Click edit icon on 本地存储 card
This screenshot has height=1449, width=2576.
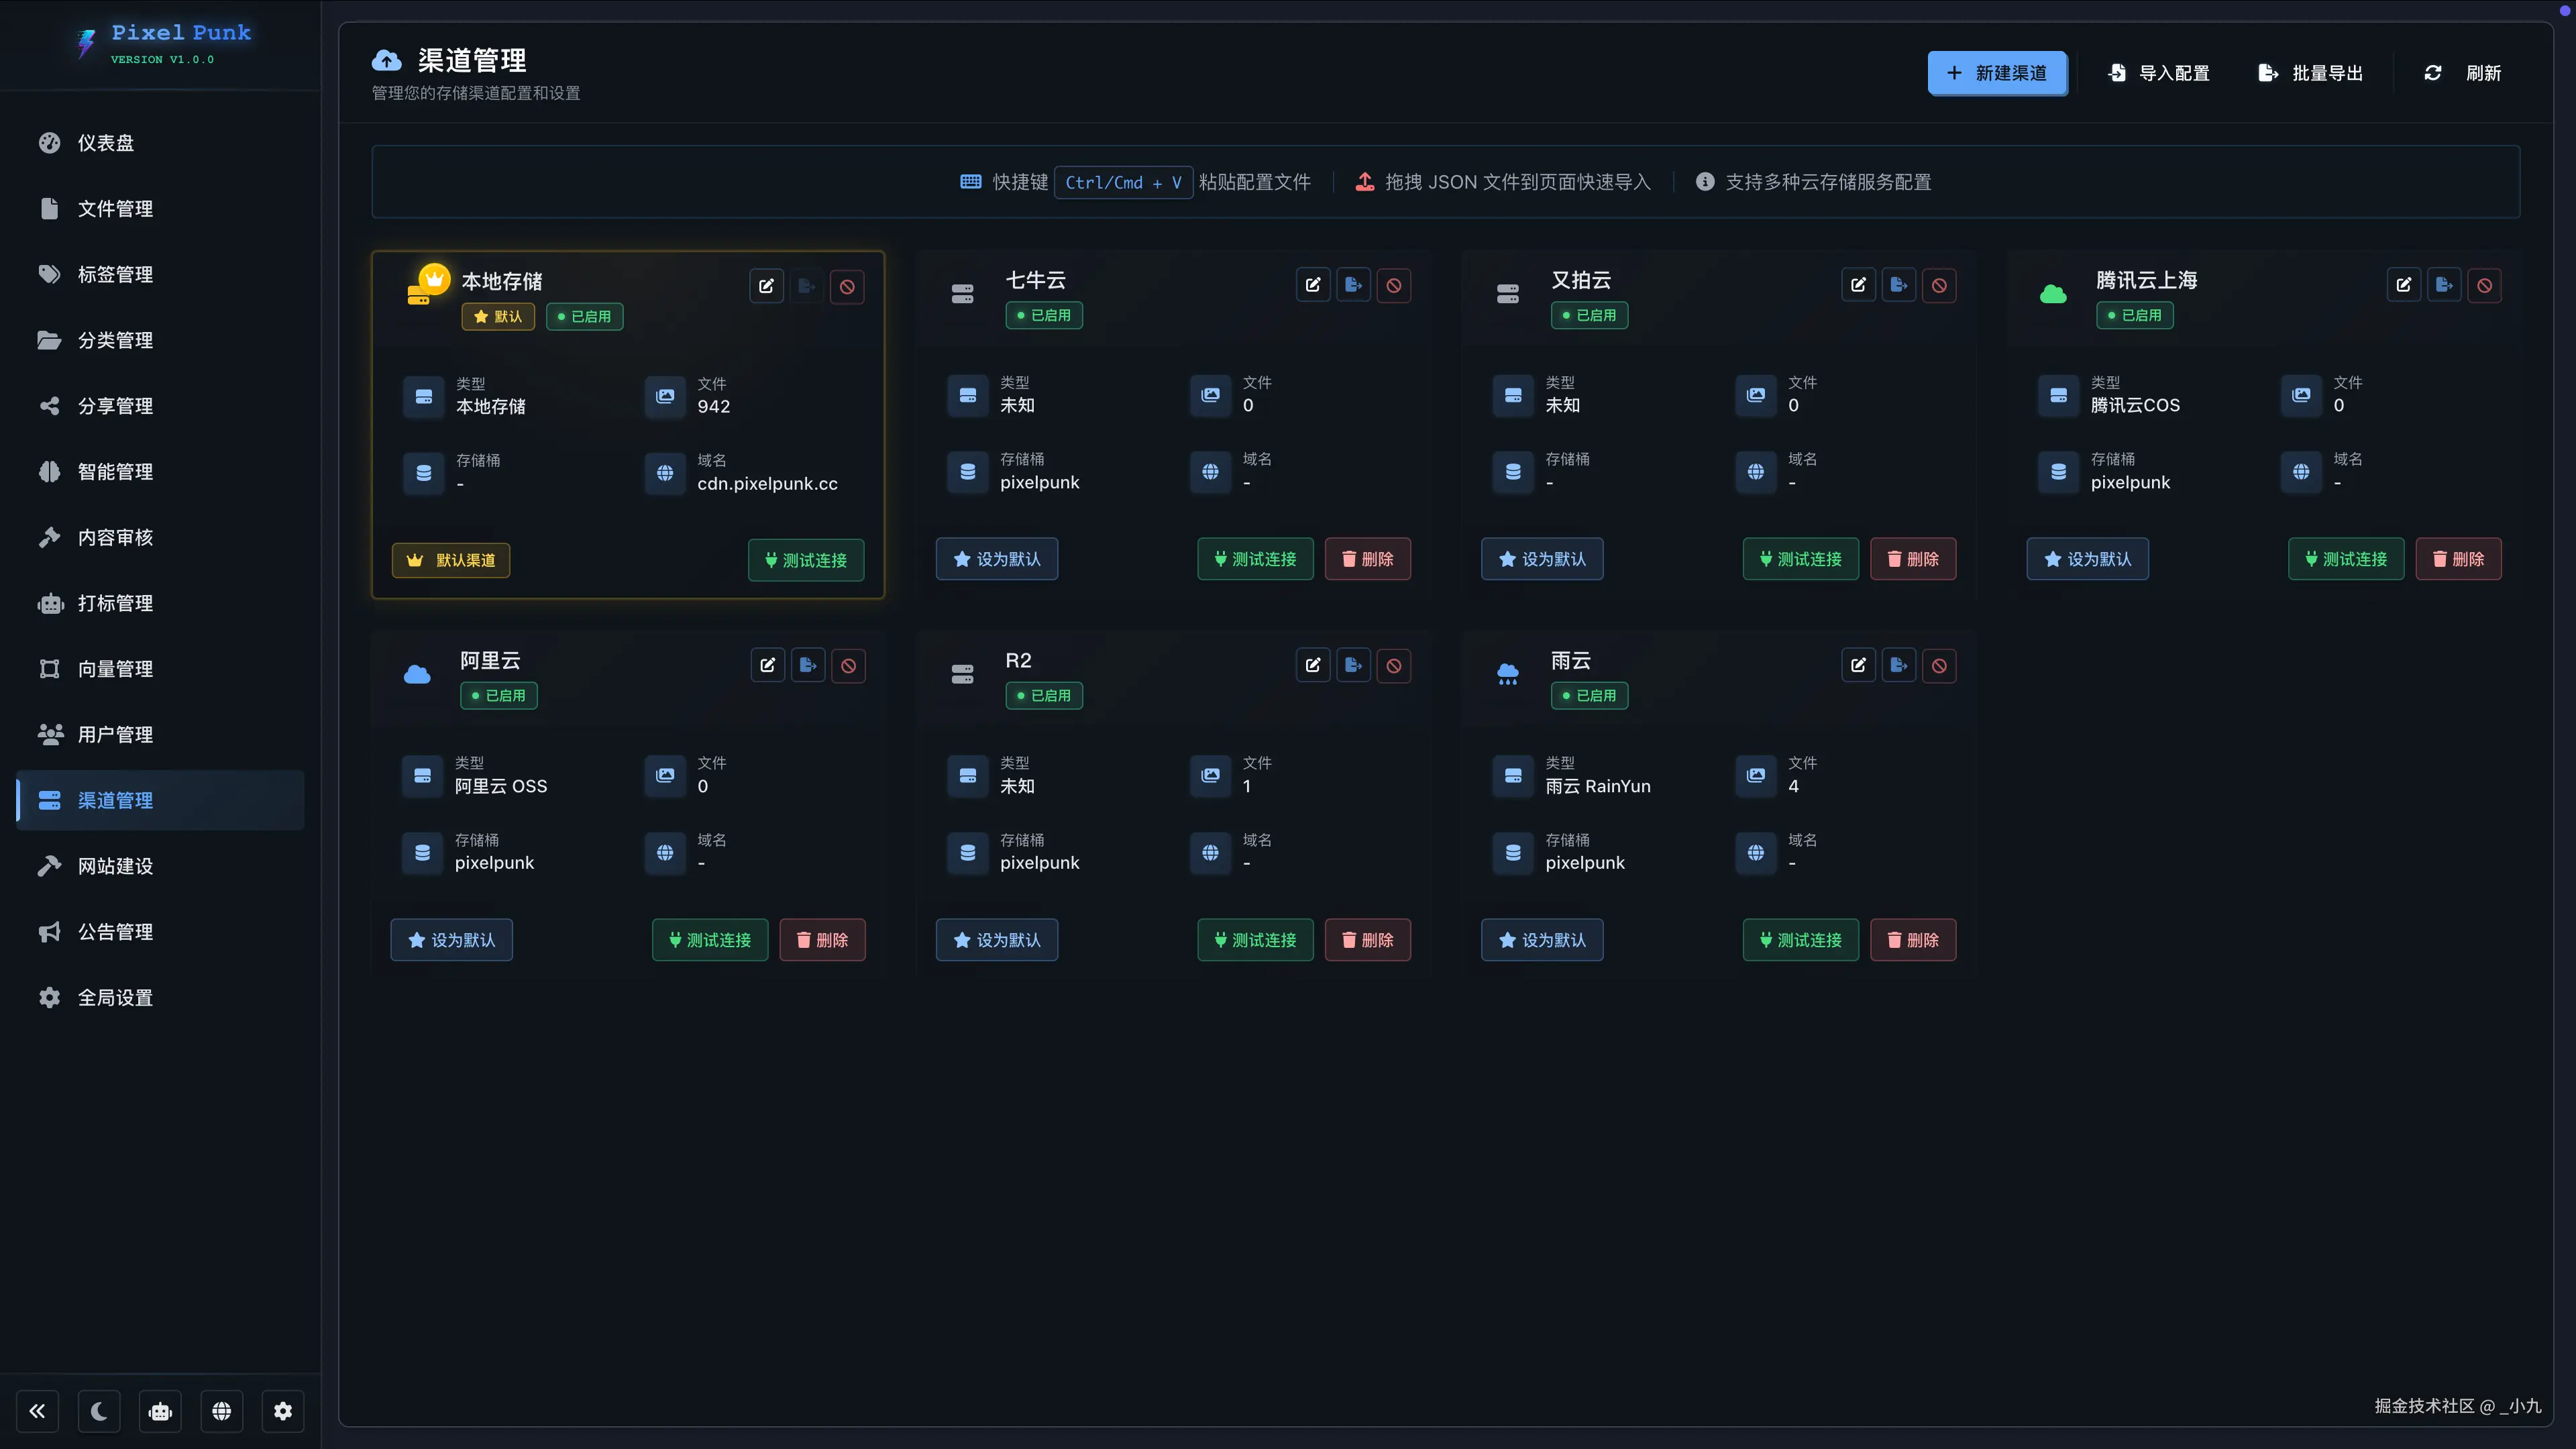(766, 286)
